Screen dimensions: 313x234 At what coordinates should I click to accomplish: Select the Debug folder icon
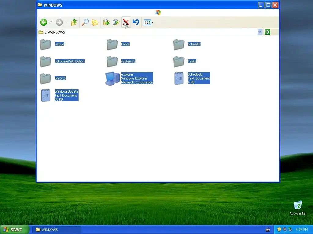46,44
